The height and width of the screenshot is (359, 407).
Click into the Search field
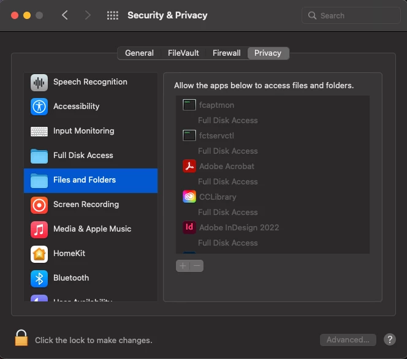coord(351,15)
